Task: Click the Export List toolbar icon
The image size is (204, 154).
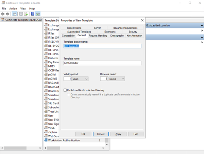Action: [x=26, y=14]
